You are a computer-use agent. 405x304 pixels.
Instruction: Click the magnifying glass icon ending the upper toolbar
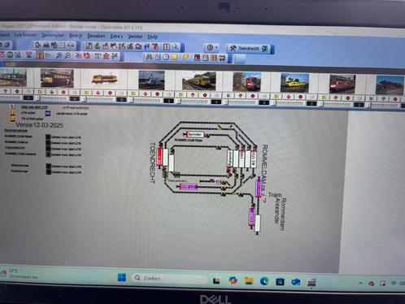[175, 46]
